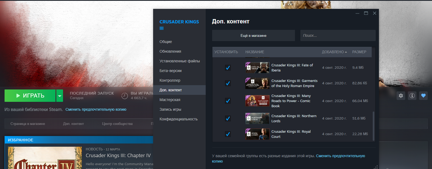Screen dimensions: 432x169
Task: Close the properties dialog
Action: (x=375, y=13)
